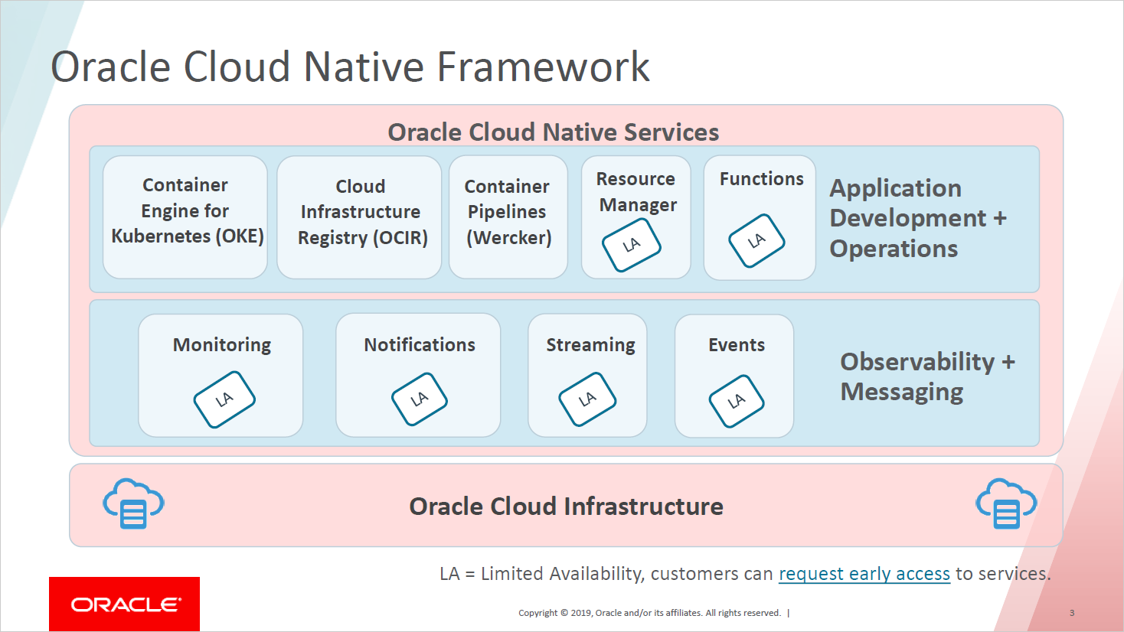This screenshot has width=1124, height=632.
Task: Click the LA badge under Streaming
Action: [x=587, y=399]
